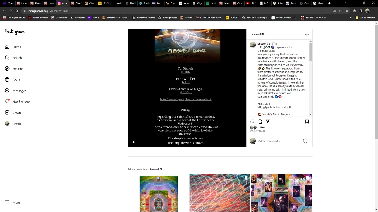Click site info lock icon
This screenshot has width=378, height=212.
pos(25,11)
